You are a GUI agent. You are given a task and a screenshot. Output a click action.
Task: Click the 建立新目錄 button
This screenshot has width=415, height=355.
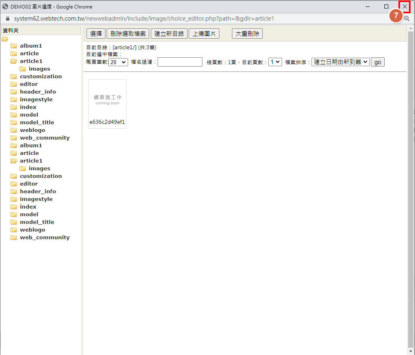click(169, 34)
